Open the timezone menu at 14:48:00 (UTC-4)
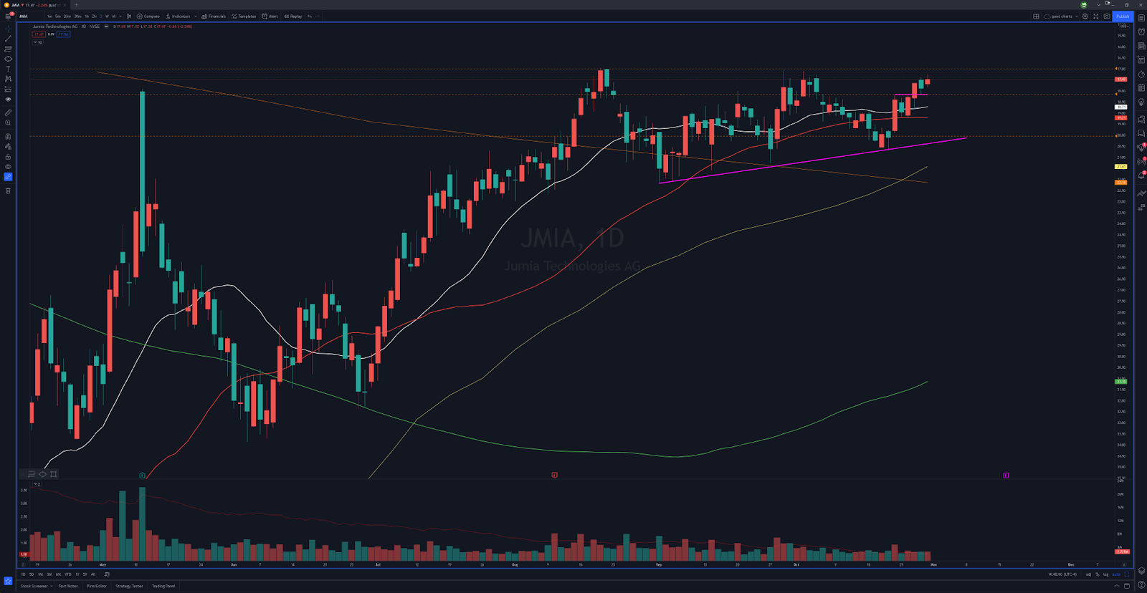This screenshot has width=1147, height=593. click(1062, 574)
